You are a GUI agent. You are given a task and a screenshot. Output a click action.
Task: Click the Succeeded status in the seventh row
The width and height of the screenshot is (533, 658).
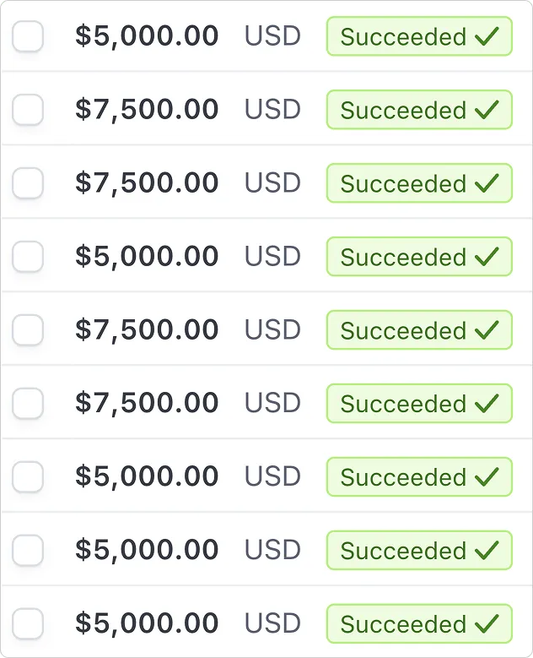pos(419,477)
